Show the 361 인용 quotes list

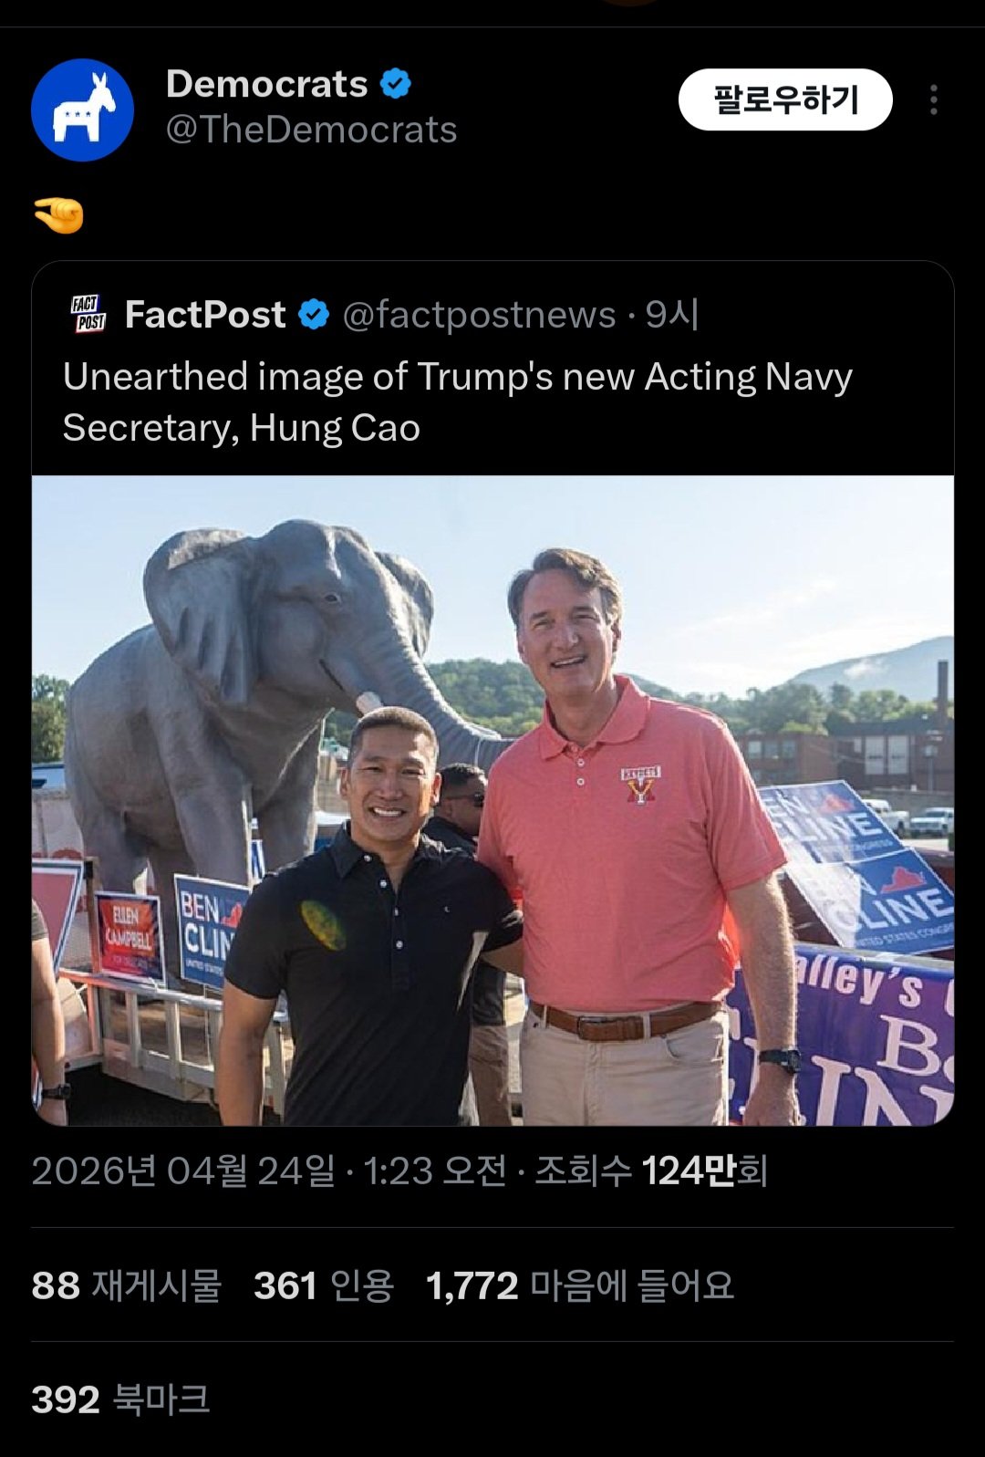click(324, 1285)
